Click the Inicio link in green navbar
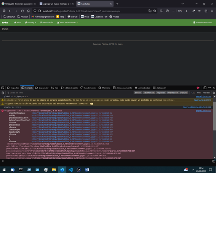Screen dimensions: 216x230 click(18, 23)
